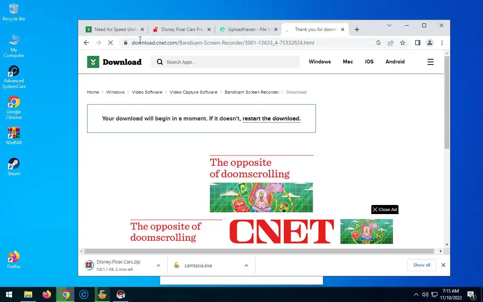
Task: Open Firefox from taskbar
Action: [x=47, y=294]
